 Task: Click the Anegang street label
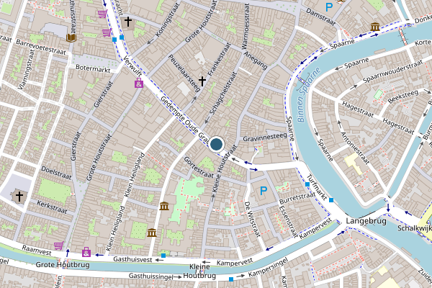click(x=256, y=60)
